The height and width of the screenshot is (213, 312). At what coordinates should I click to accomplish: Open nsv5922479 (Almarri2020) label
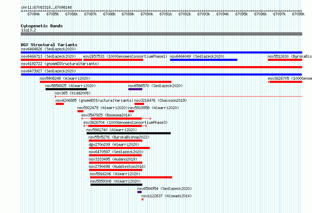(102, 108)
